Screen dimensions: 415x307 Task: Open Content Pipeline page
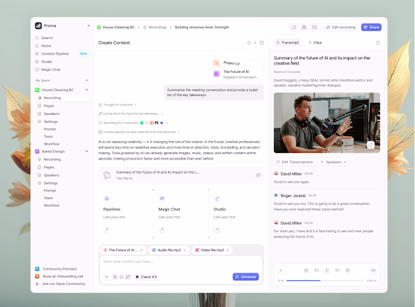[61, 54]
